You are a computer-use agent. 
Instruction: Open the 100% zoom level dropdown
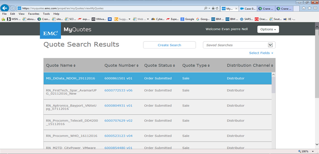[x=313, y=151]
